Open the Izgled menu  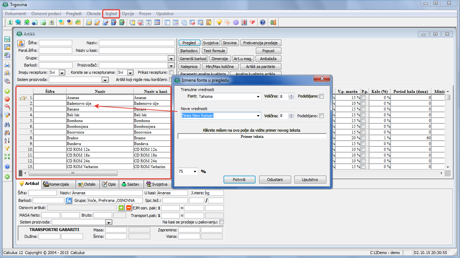[x=111, y=14]
